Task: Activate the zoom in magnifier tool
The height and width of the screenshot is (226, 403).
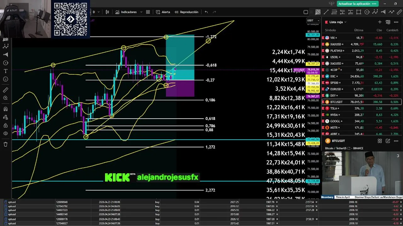Action: pyautogui.click(x=5, y=98)
